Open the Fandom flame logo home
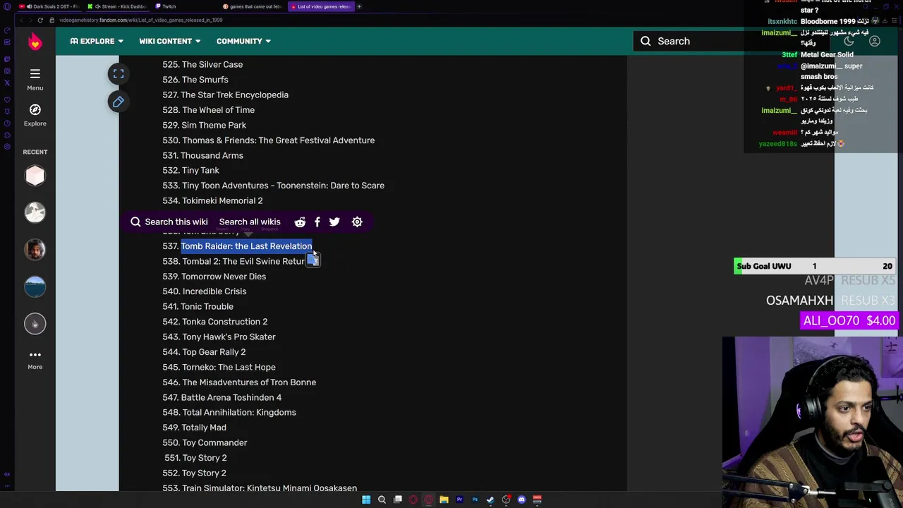This screenshot has width=903, height=508. [35, 42]
